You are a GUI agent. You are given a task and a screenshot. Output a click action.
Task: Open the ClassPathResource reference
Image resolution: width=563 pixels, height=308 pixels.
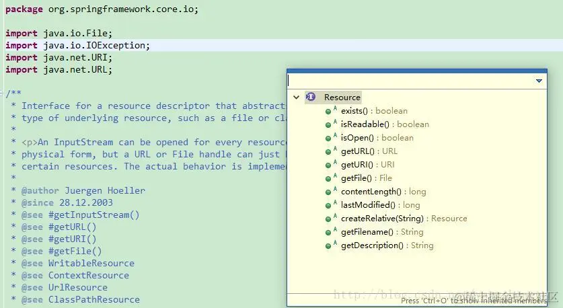[93, 299]
